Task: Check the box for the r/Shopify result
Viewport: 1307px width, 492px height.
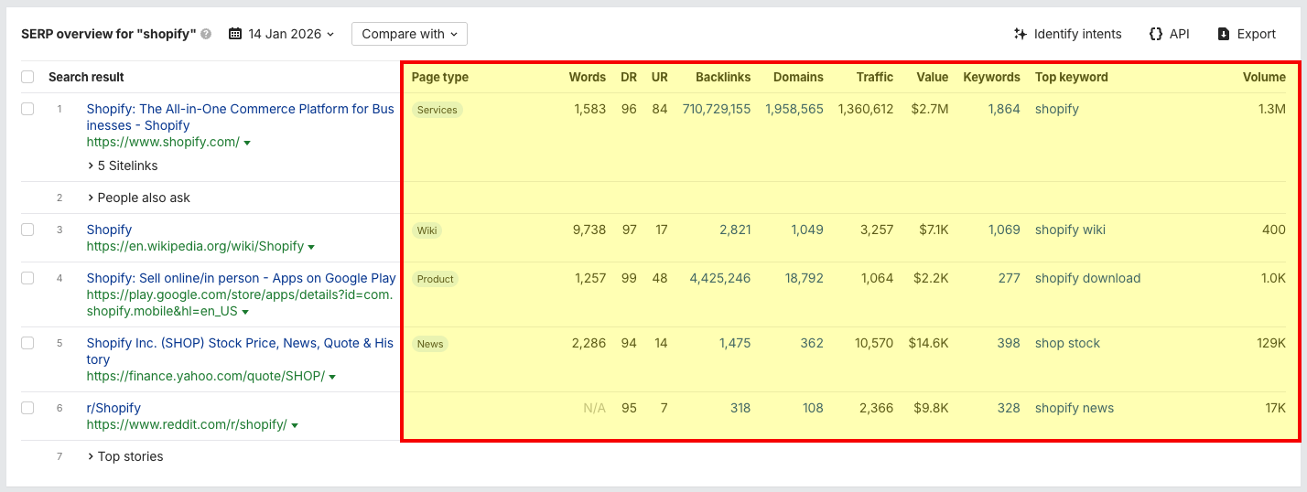Action: click(x=27, y=408)
